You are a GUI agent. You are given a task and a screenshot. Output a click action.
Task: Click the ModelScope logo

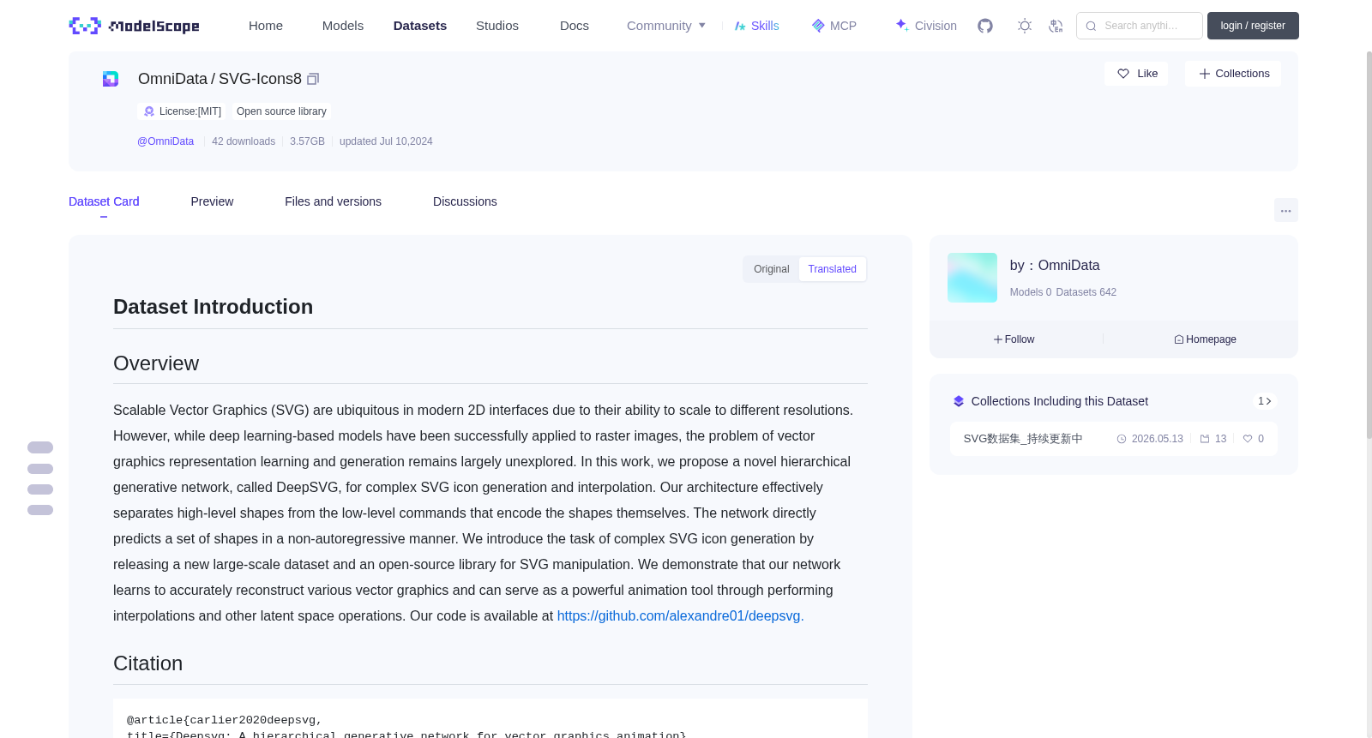click(134, 26)
